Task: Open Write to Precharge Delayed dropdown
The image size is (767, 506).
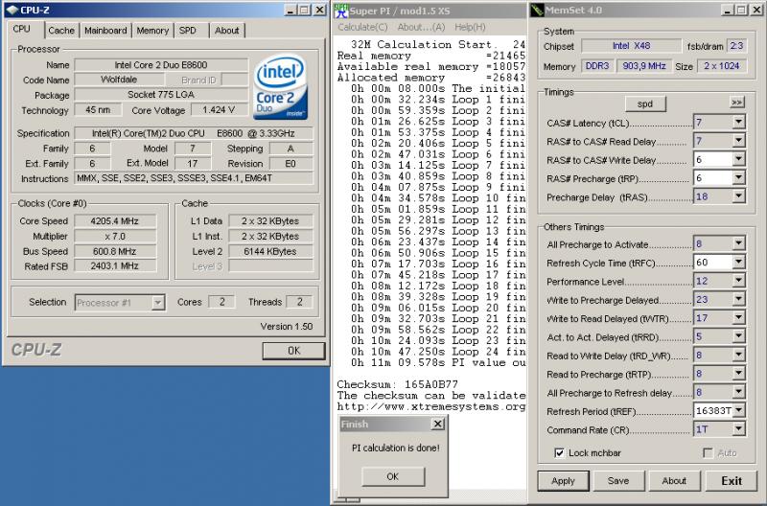Action: click(738, 299)
